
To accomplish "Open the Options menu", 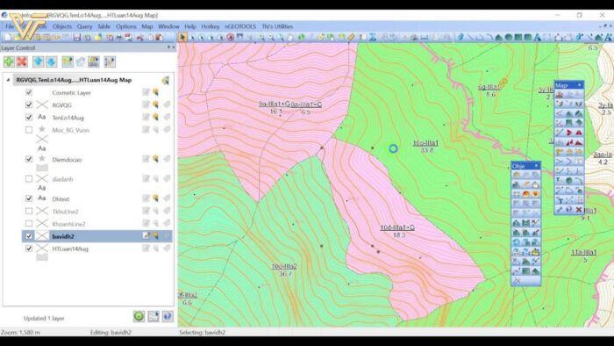I will click(x=125, y=26).
